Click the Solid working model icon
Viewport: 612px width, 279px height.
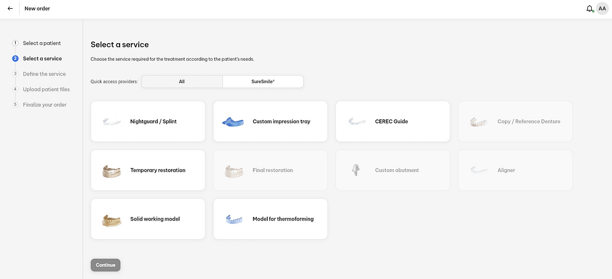pyautogui.click(x=112, y=219)
